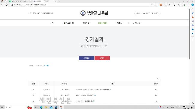Screen dimensions: 195x109
Task: Click the highlighted 경기결과 breadcrumb
Action: 47,65
